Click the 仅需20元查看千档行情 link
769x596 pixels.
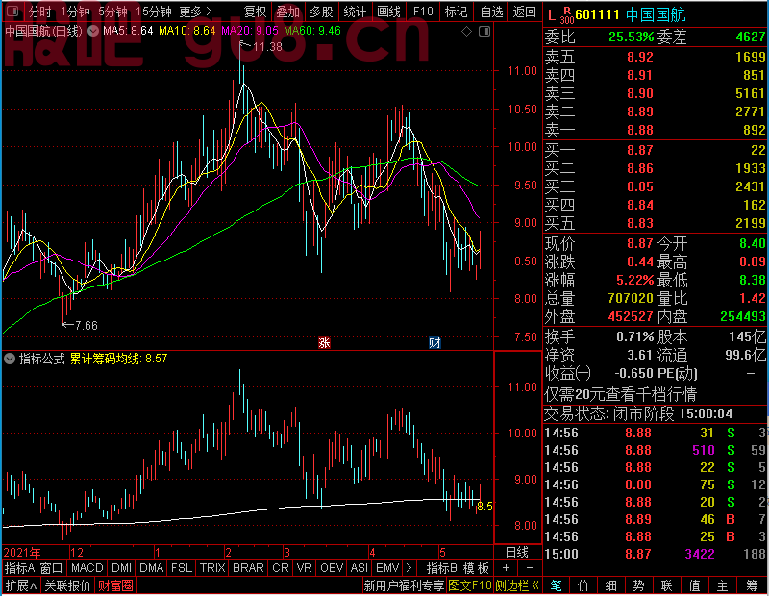tap(620, 395)
